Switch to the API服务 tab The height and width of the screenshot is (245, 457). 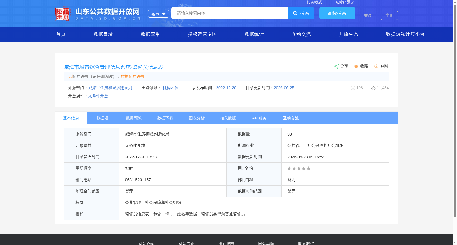pos(260,118)
